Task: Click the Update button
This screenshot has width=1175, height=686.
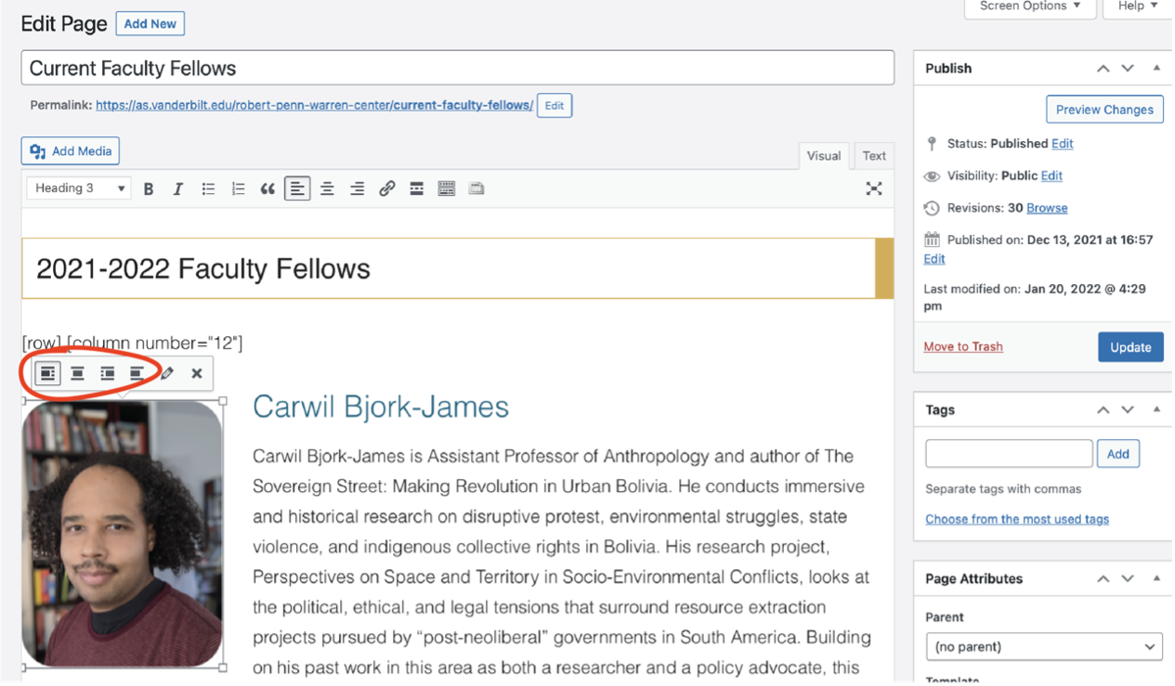Action: pos(1130,347)
